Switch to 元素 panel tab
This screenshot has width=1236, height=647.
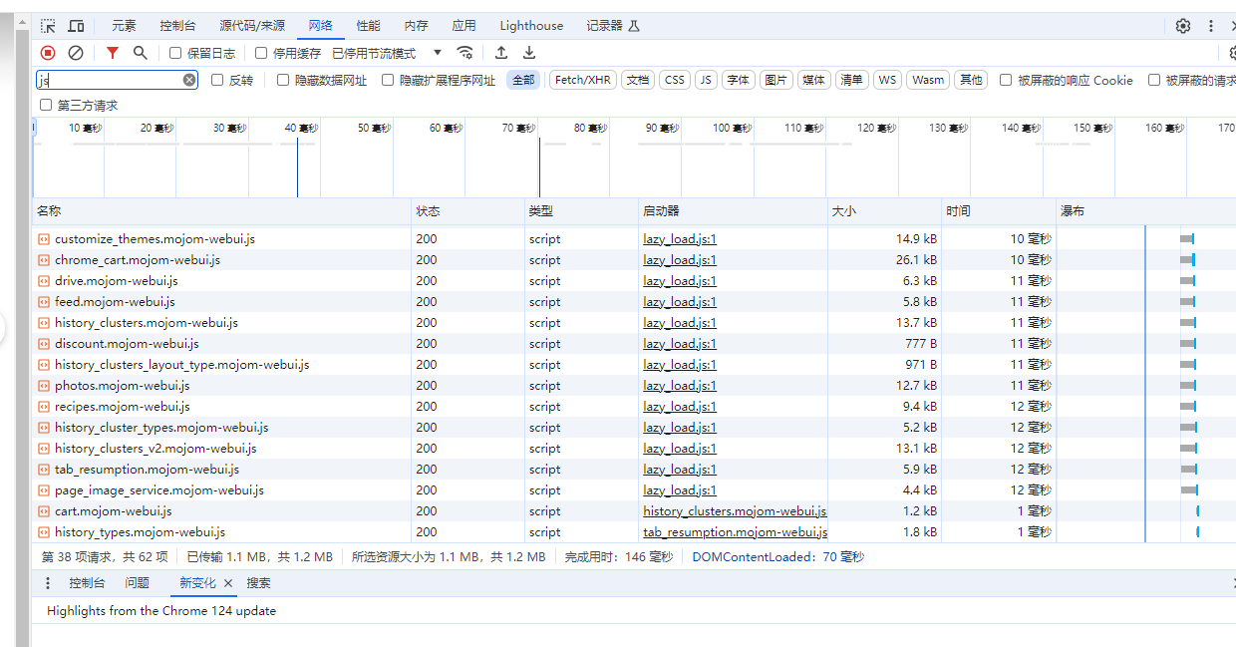pos(124,26)
